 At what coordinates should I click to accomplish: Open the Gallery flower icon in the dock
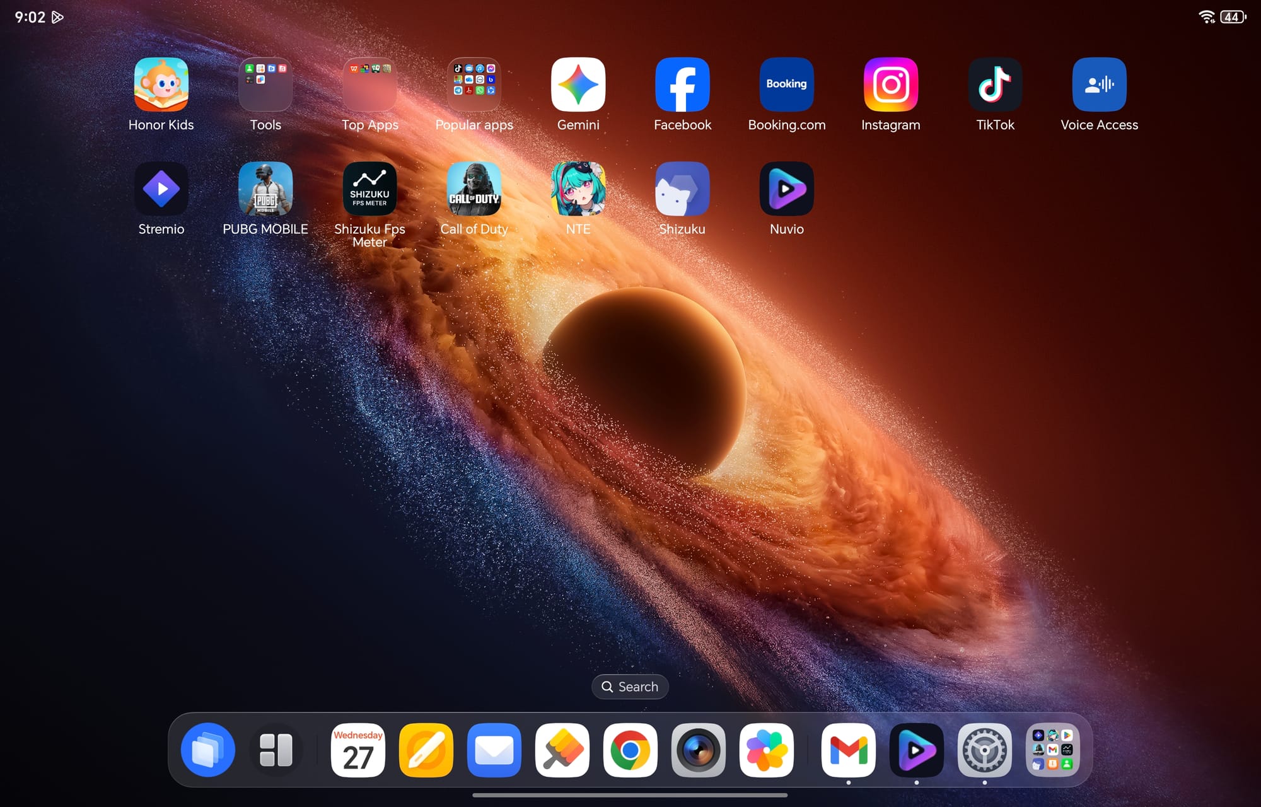tap(767, 750)
